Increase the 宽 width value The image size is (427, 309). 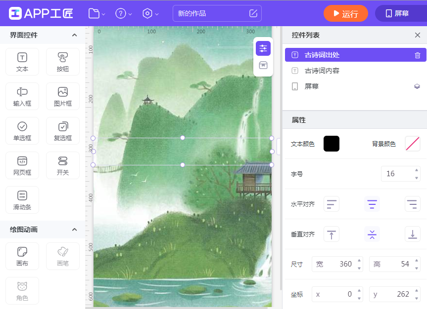tap(359, 260)
